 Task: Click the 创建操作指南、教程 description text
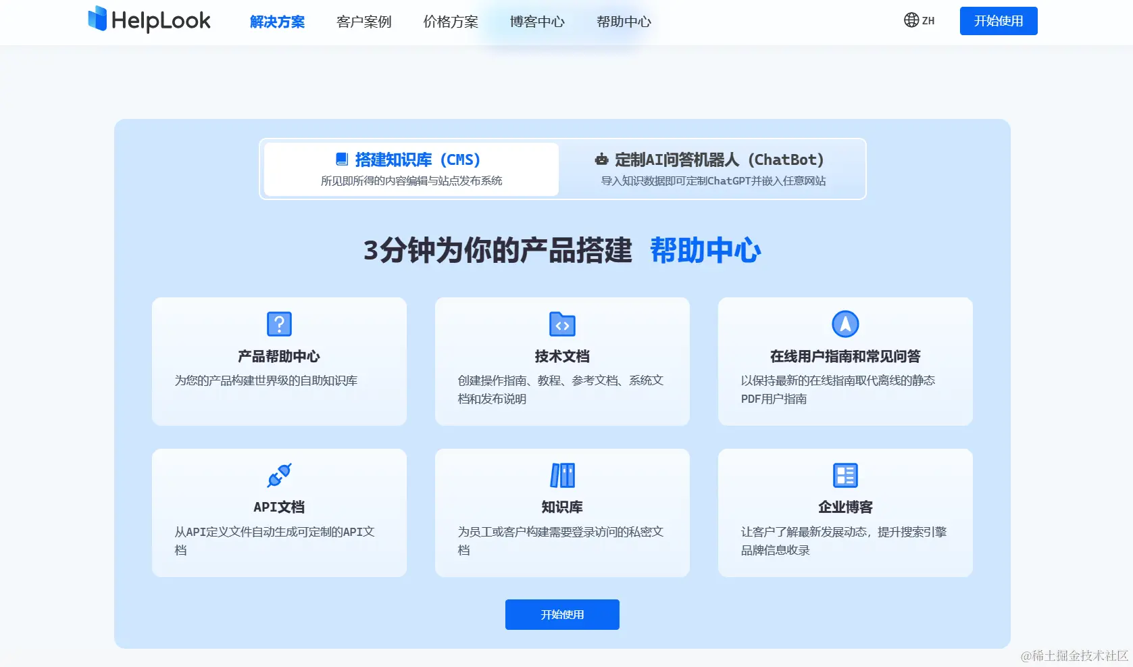click(x=561, y=389)
